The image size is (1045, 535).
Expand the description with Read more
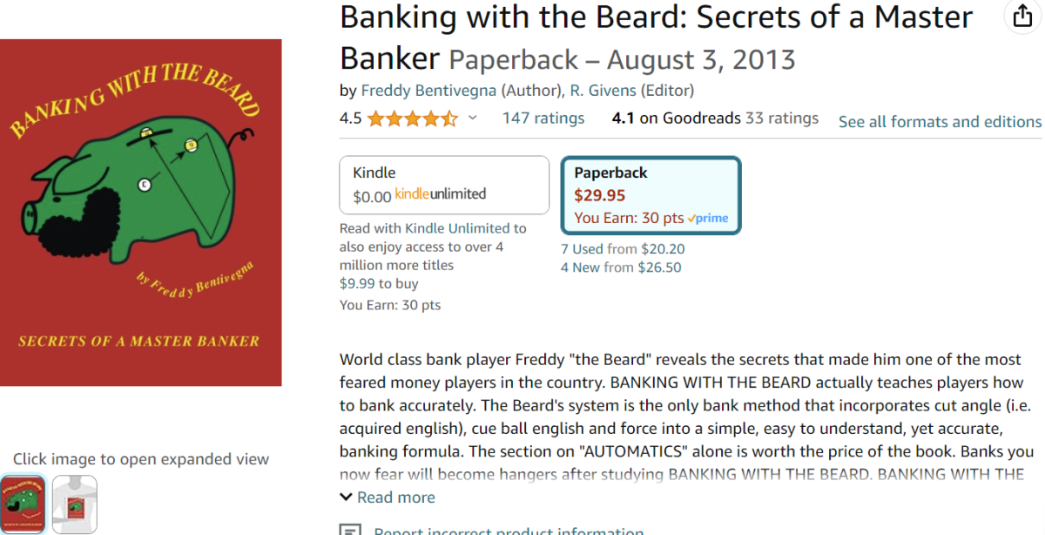[388, 498]
